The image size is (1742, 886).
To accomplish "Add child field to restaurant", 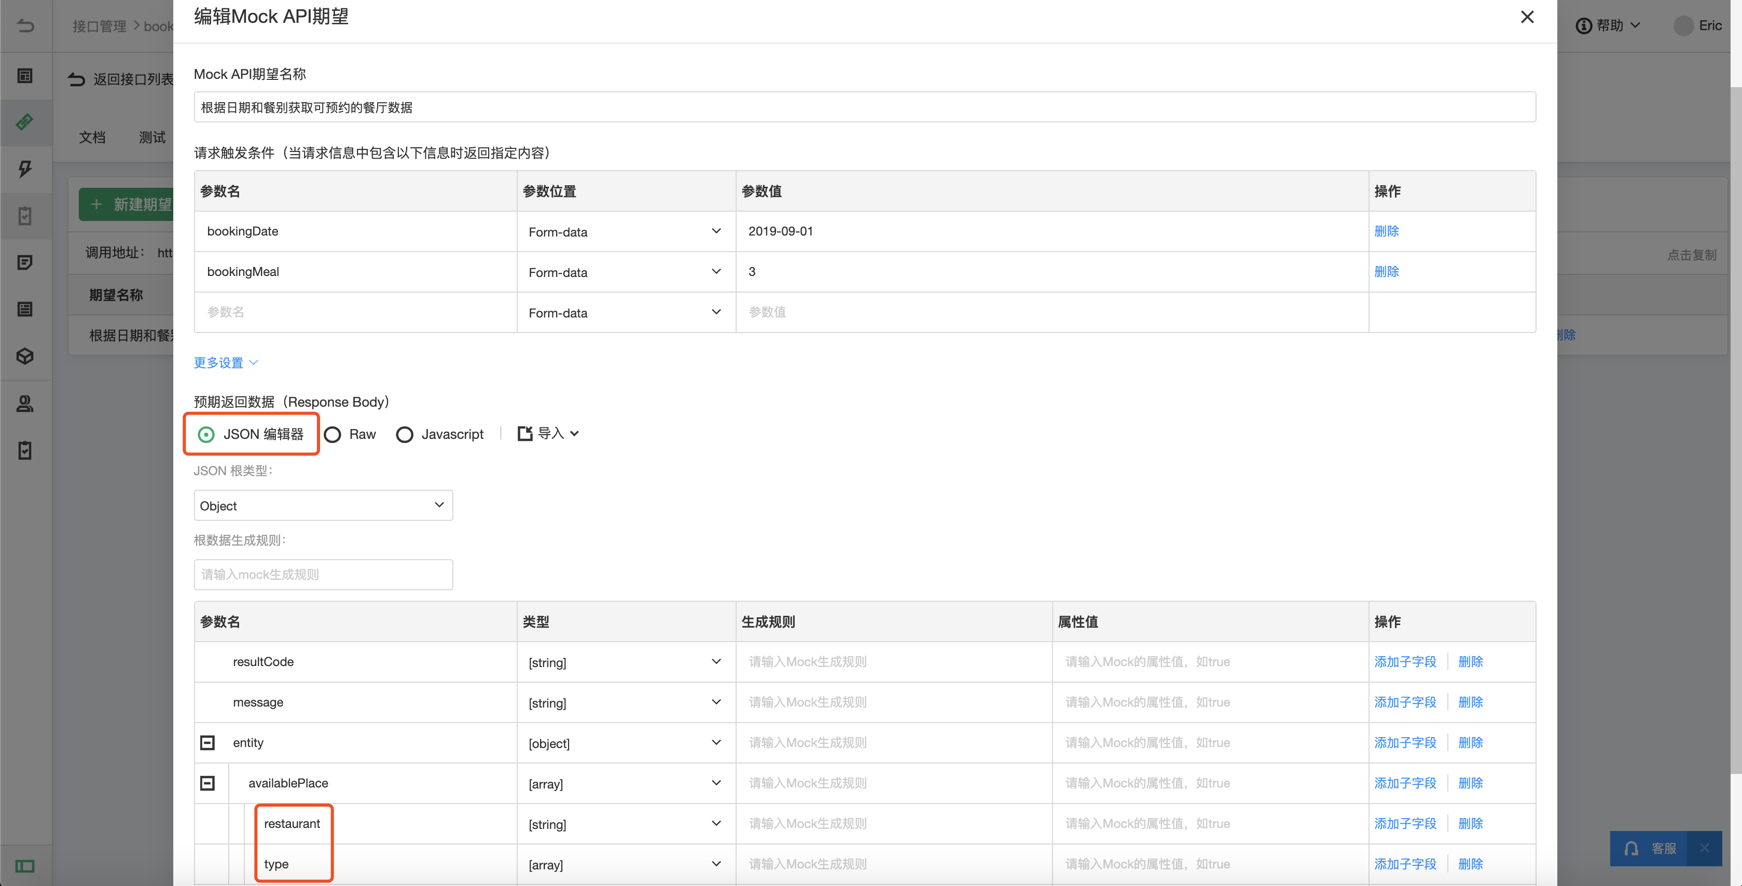I will (x=1405, y=824).
